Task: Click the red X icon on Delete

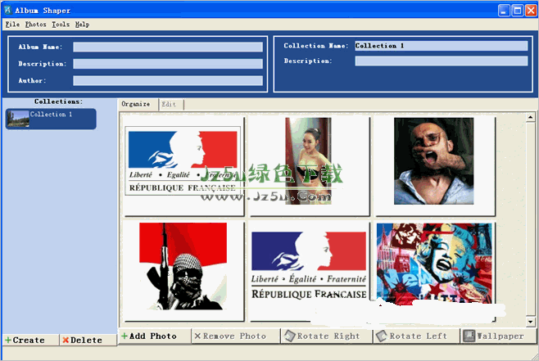Action: (x=66, y=340)
